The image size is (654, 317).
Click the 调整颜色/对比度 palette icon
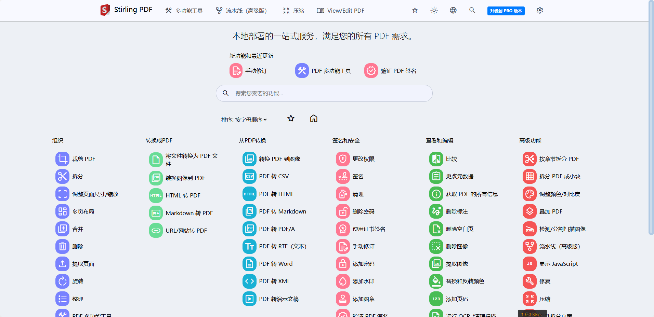529,194
